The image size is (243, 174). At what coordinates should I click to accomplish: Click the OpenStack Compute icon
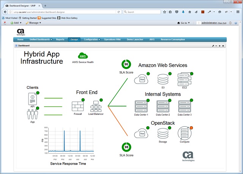[x=185, y=133]
